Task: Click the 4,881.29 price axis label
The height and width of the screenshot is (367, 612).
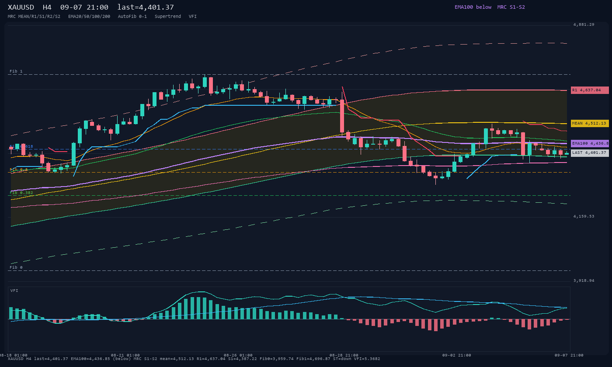Action: (x=584, y=24)
